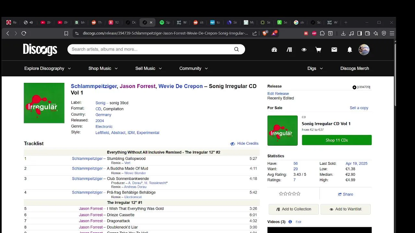Viewport: 415px width, 233px height.
Task: Click the Shop 11 CDs button
Action: pos(337,140)
